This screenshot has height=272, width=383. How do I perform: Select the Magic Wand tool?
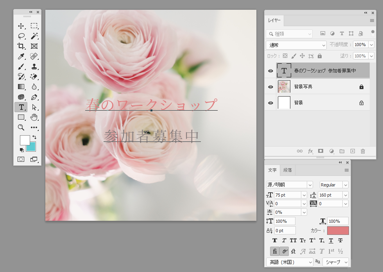click(x=34, y=36)
